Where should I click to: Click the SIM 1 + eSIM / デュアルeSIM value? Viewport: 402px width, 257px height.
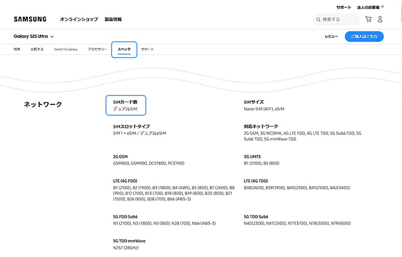click(x=140, y=134)
